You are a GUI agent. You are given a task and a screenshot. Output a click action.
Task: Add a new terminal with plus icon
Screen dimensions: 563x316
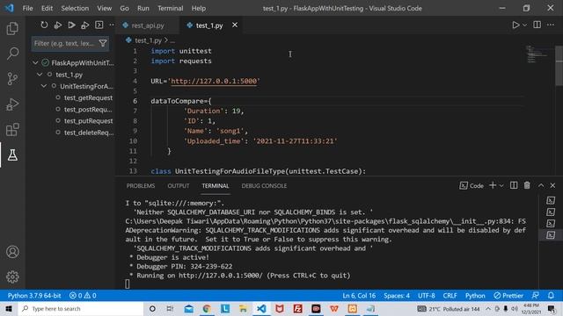(493, 185)
